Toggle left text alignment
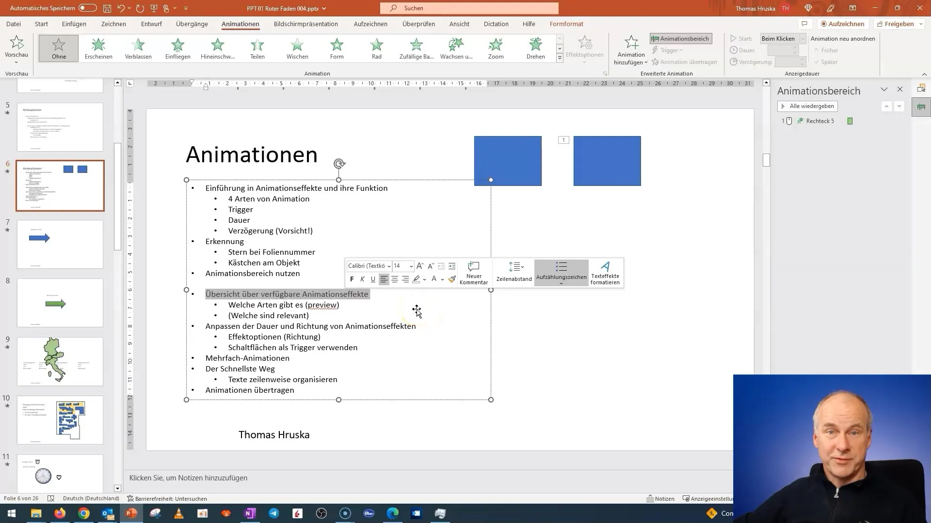The width and height of the screenshot is (931, 523). pyautogui.click(x=384, y=279)
